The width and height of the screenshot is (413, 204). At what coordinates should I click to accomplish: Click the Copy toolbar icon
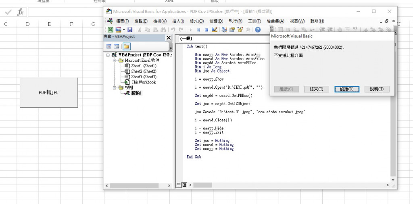pyautogui.click(x=148, y=30)
